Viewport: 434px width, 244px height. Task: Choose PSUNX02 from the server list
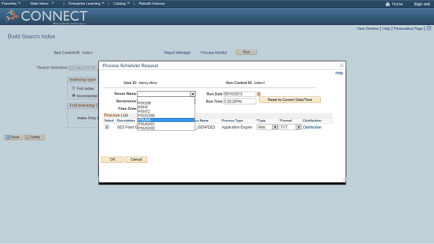tap(166, 128)
